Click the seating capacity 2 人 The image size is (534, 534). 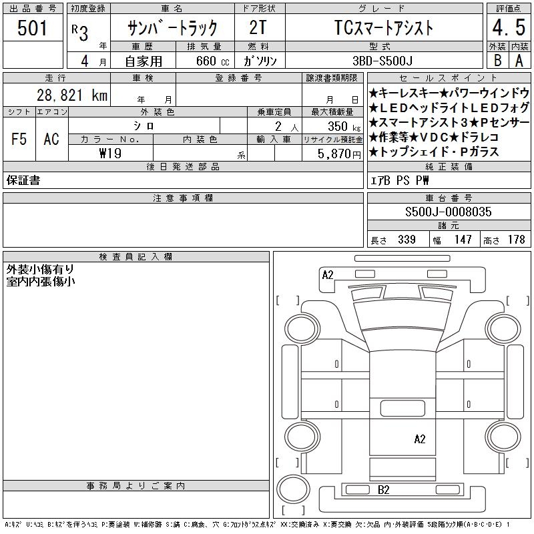(x=287, y=127)
